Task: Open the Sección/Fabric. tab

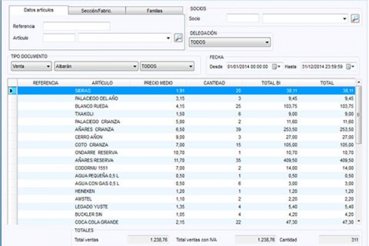Action: pos(97,10)
